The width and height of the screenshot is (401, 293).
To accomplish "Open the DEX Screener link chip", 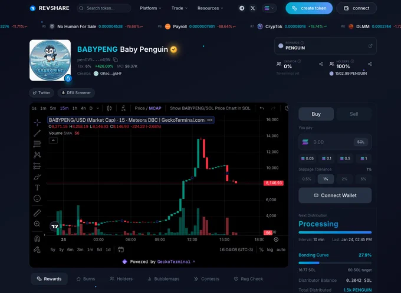I will (x=76, y=92).
